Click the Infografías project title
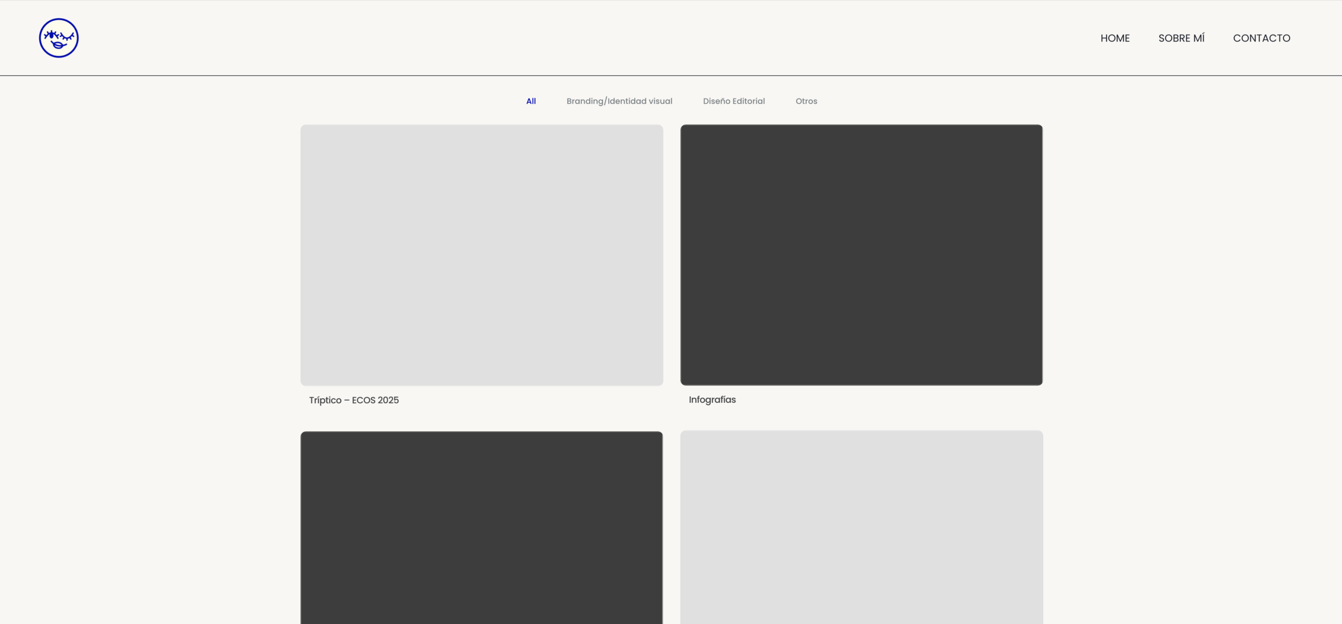The width and height of the screenshot is (1342, 624). [712, 400]
